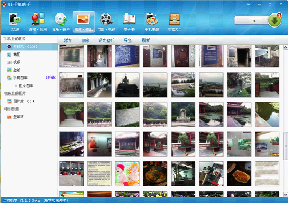Select the blurred gray thumbnail in fifth row

tap(267, 173)
